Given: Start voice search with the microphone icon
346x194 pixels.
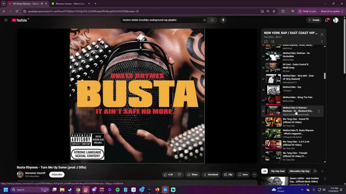Looking at the screenshot, I should [x=223, y=20].
